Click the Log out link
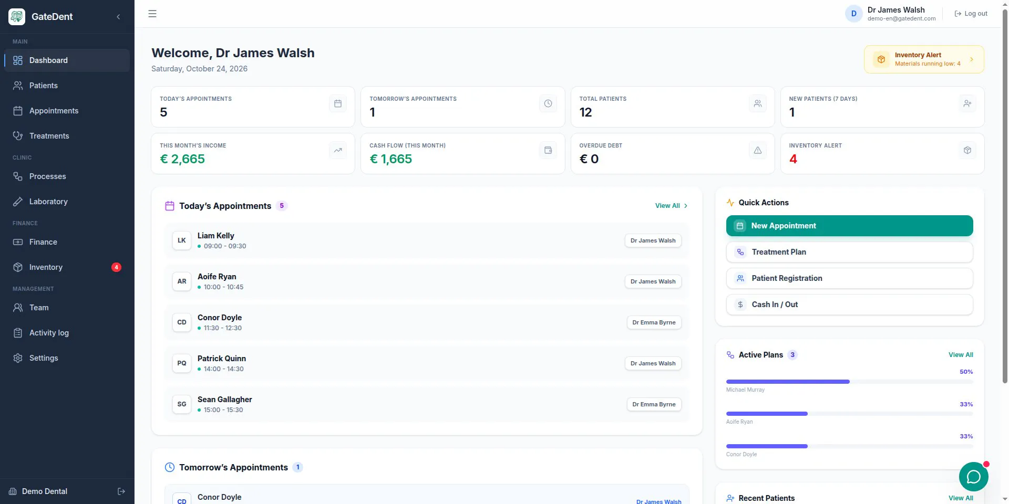1009x504 pixels. click(971, 14)
